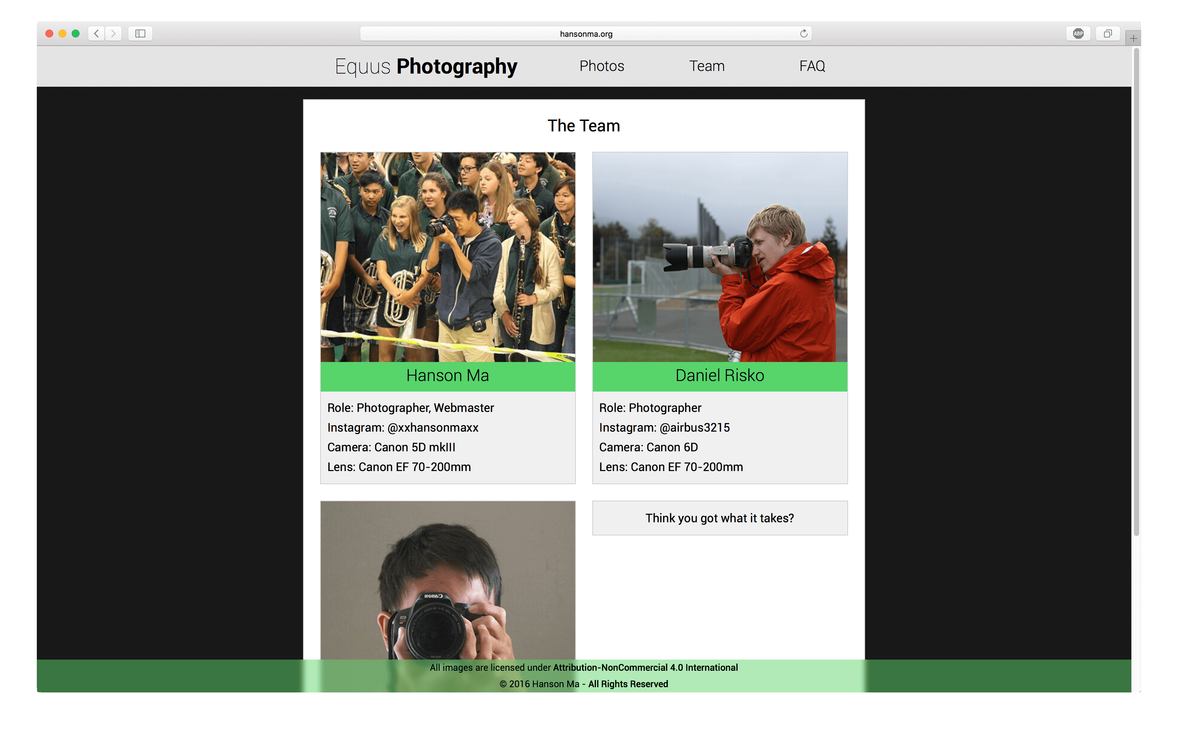Viewport: 1178px width, 745px height.
Task: Open the Adblock Plus extension icon
Action: (1078, 33)
